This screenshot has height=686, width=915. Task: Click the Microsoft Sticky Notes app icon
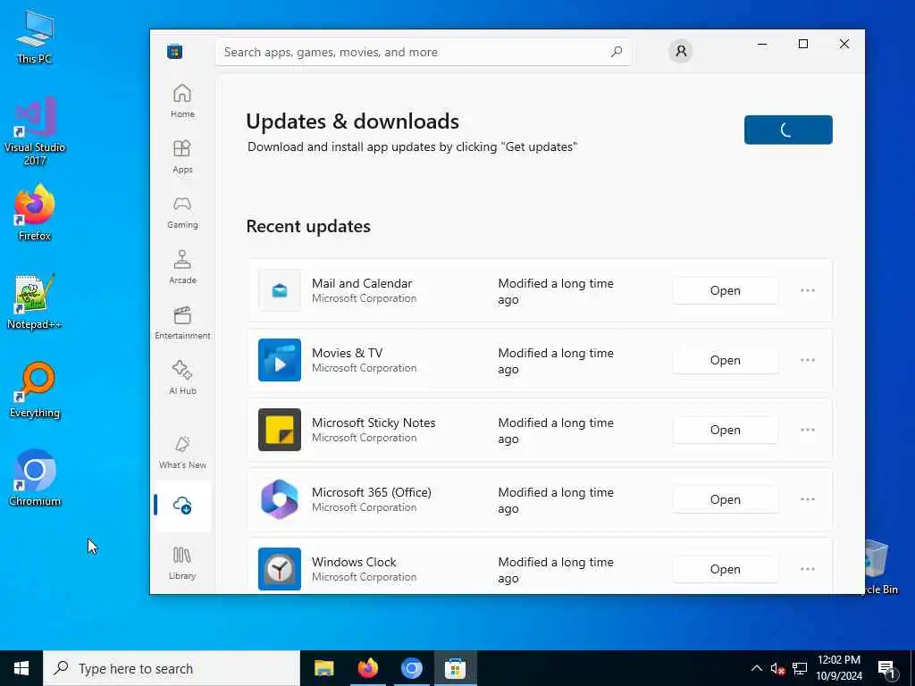pos(280,430)
